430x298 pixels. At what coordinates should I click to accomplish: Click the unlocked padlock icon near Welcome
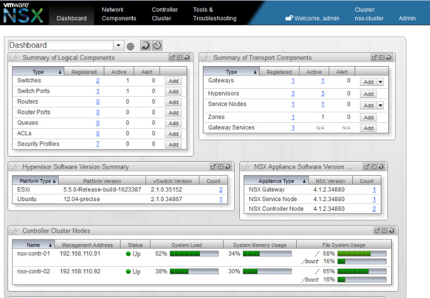(x=289, y=18)
